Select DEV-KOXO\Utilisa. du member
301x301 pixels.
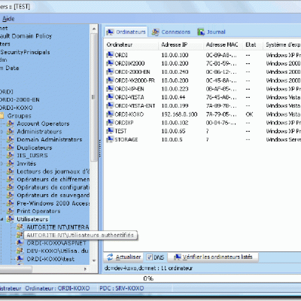57,251
